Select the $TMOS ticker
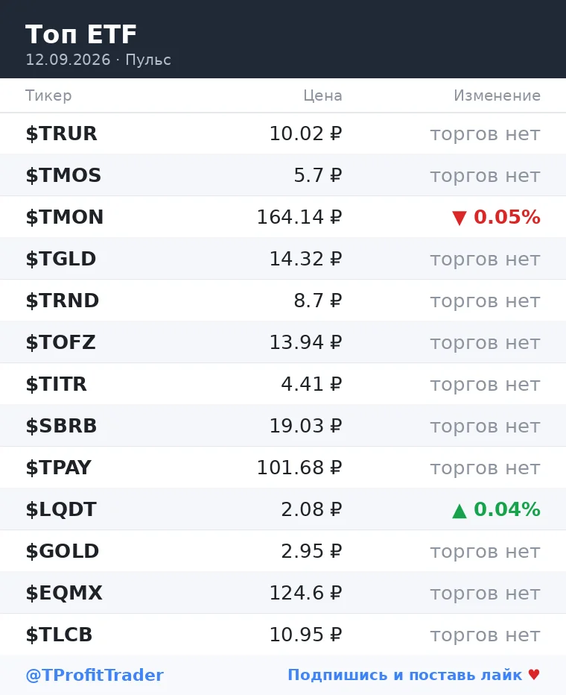The image size is (566, 695). click(x=63, y=175)
